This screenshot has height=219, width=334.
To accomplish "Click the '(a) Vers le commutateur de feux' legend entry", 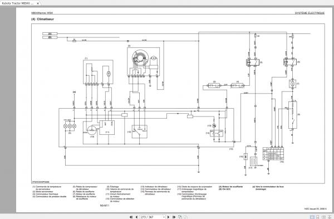I will tap(268, 187).
